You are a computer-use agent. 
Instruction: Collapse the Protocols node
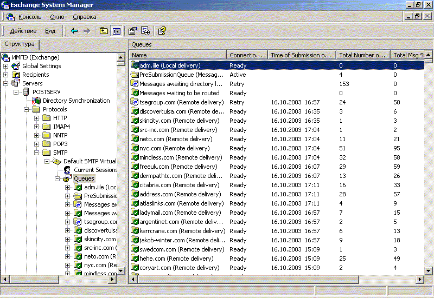coord(26,109)
